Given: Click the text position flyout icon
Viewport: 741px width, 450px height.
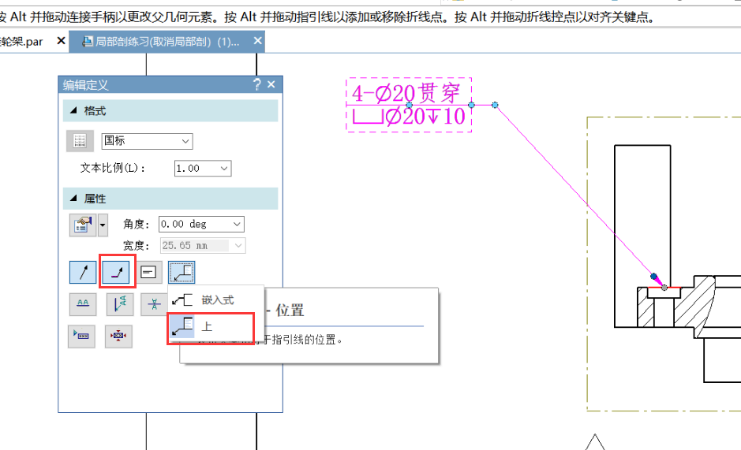Looking at the screenshot, I should [182, 273].
